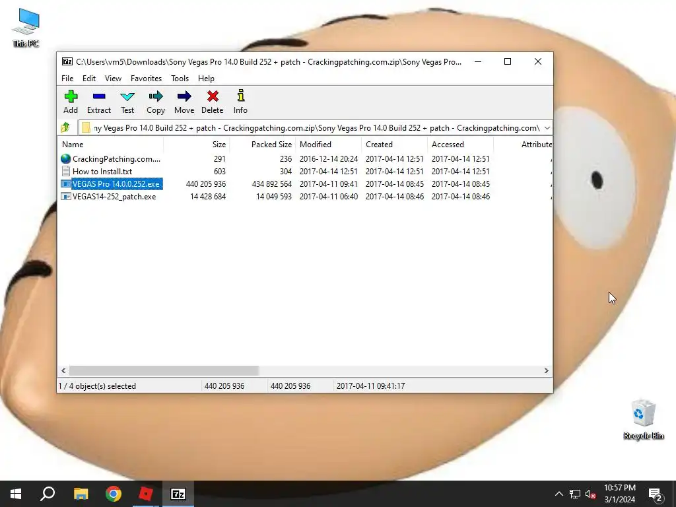Sort by the Modified column header

tap(329, 145)
